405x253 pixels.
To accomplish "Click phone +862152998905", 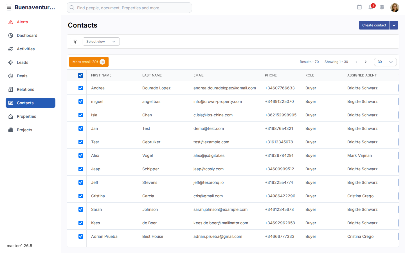I will click(281, 115).
